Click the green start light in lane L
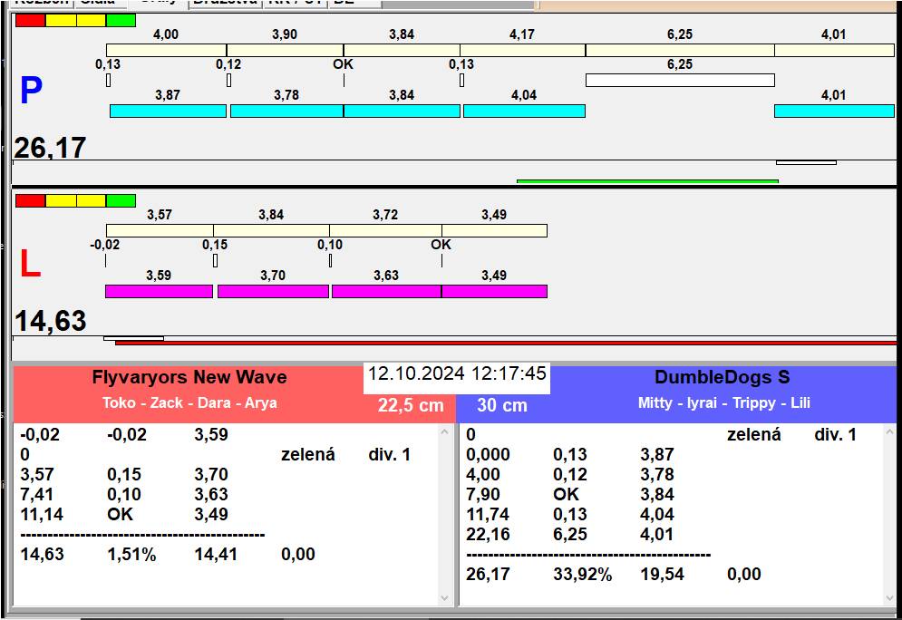 click(x=121, y=200)
